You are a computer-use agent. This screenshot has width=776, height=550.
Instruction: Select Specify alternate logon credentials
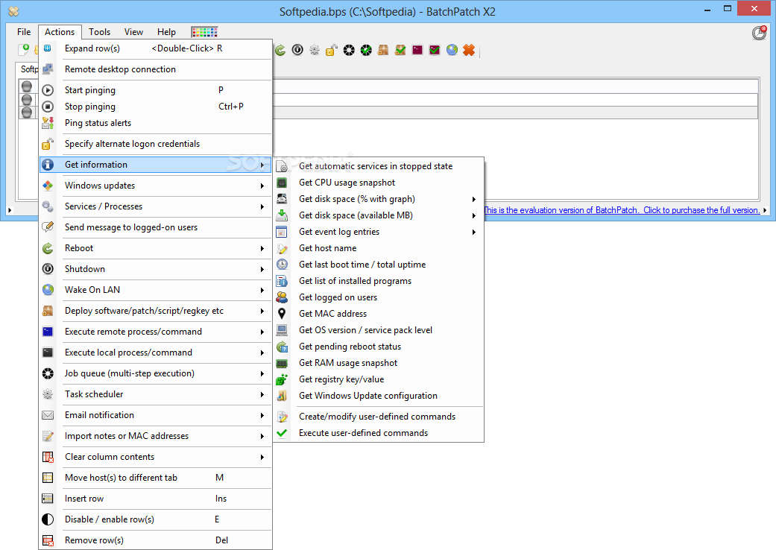[155, 144]
